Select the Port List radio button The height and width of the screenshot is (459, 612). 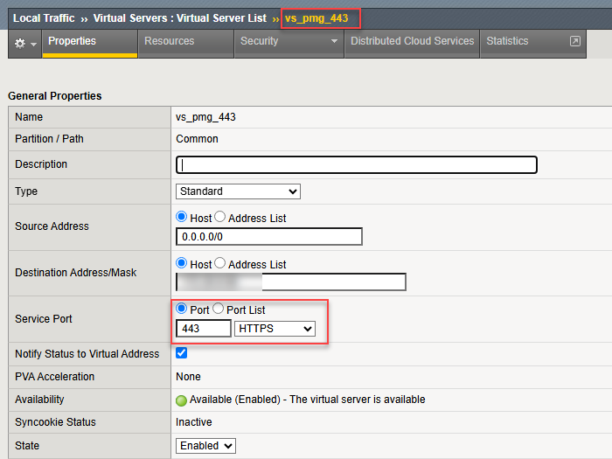pyautogui.click(x=219, y=309)
